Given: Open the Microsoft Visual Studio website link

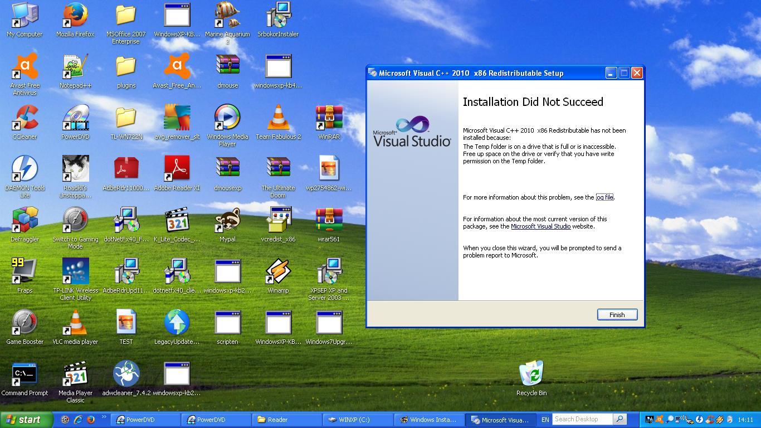Looking at the screenshot, I should (x=540, y=226).
